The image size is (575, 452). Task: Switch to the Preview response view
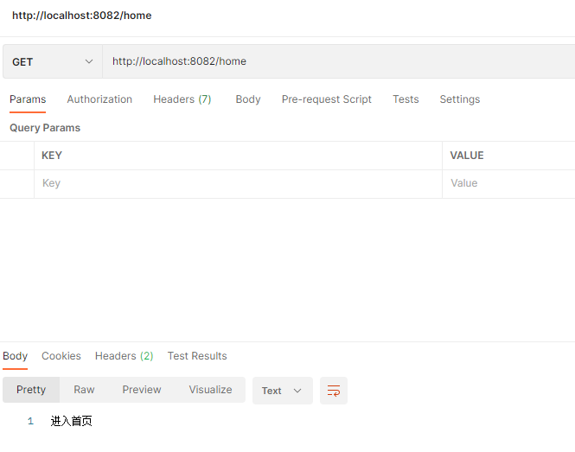[142, 390]
